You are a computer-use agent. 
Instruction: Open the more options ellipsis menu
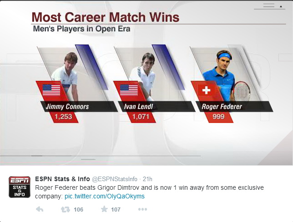coord(142,209)
